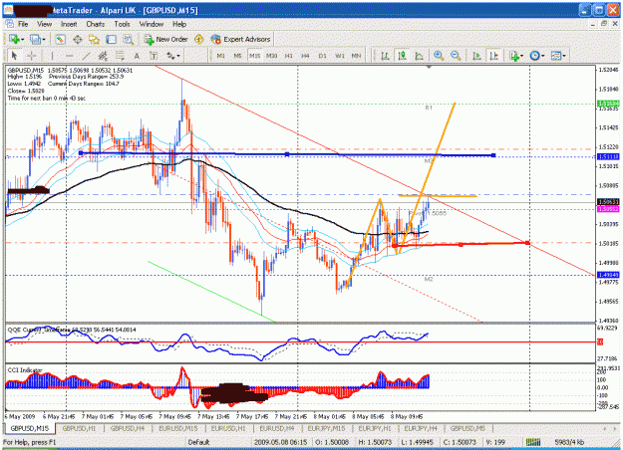The width and height of the screenshot is (623, 450).
Task: Switch timeframe to H4 in toolbar
Action: (305, 56)
